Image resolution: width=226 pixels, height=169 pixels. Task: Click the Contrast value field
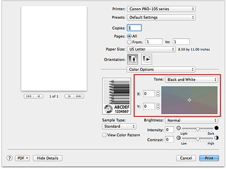click(x=169, y=139)
